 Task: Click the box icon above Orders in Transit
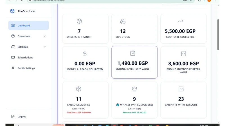(x=79, y=21)
